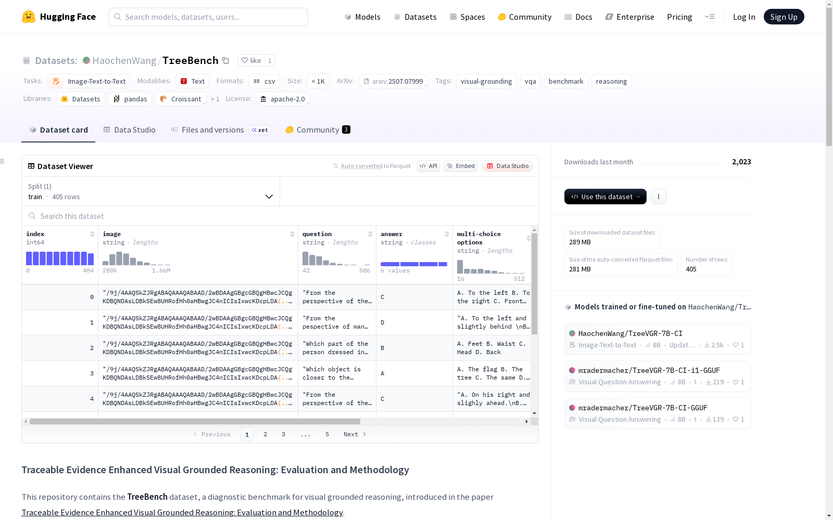This screenshot has width=833, height=520.
Task: Open Enterprise page
Action: (x=630, y=17)
